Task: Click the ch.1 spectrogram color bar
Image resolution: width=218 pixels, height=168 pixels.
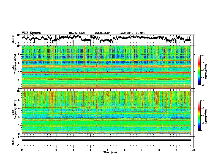Action: coord(199,70)
